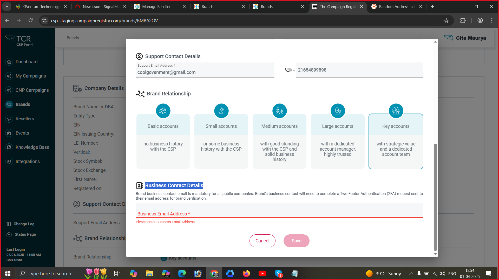Open Integrations from the sidebar
Viewport: 499px width, 280px height.
[x=28, y=162]
